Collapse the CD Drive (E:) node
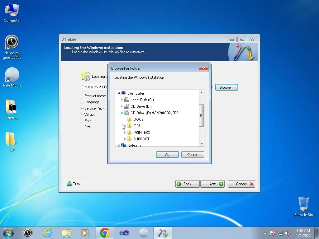Image resolution: width=319 pixels, height=239 pixels. 122,113
